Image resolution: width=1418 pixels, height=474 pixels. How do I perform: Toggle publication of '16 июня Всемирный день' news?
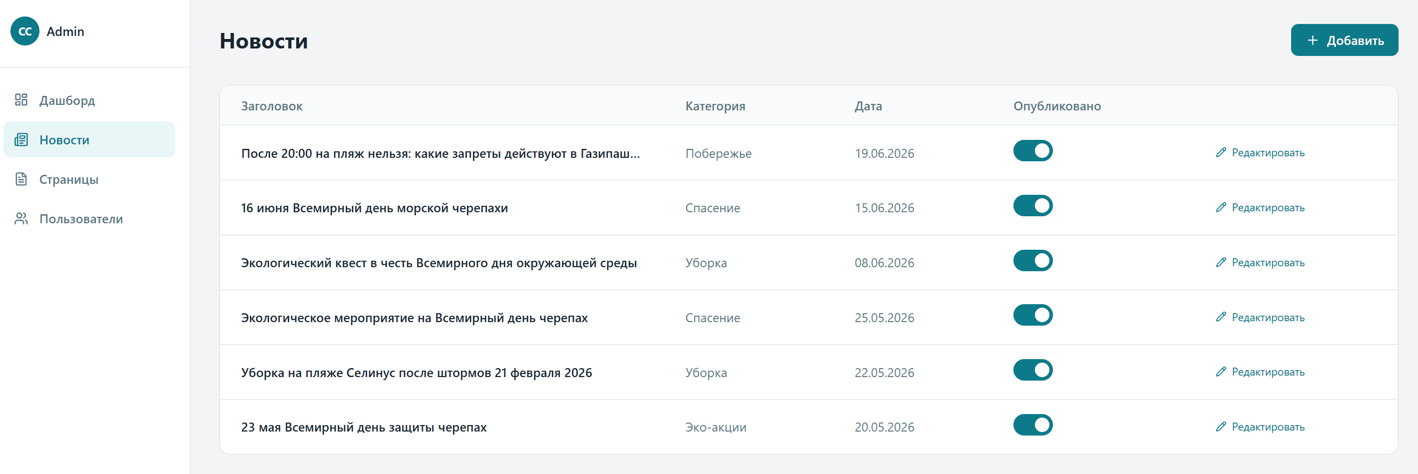pos(1033,205)
